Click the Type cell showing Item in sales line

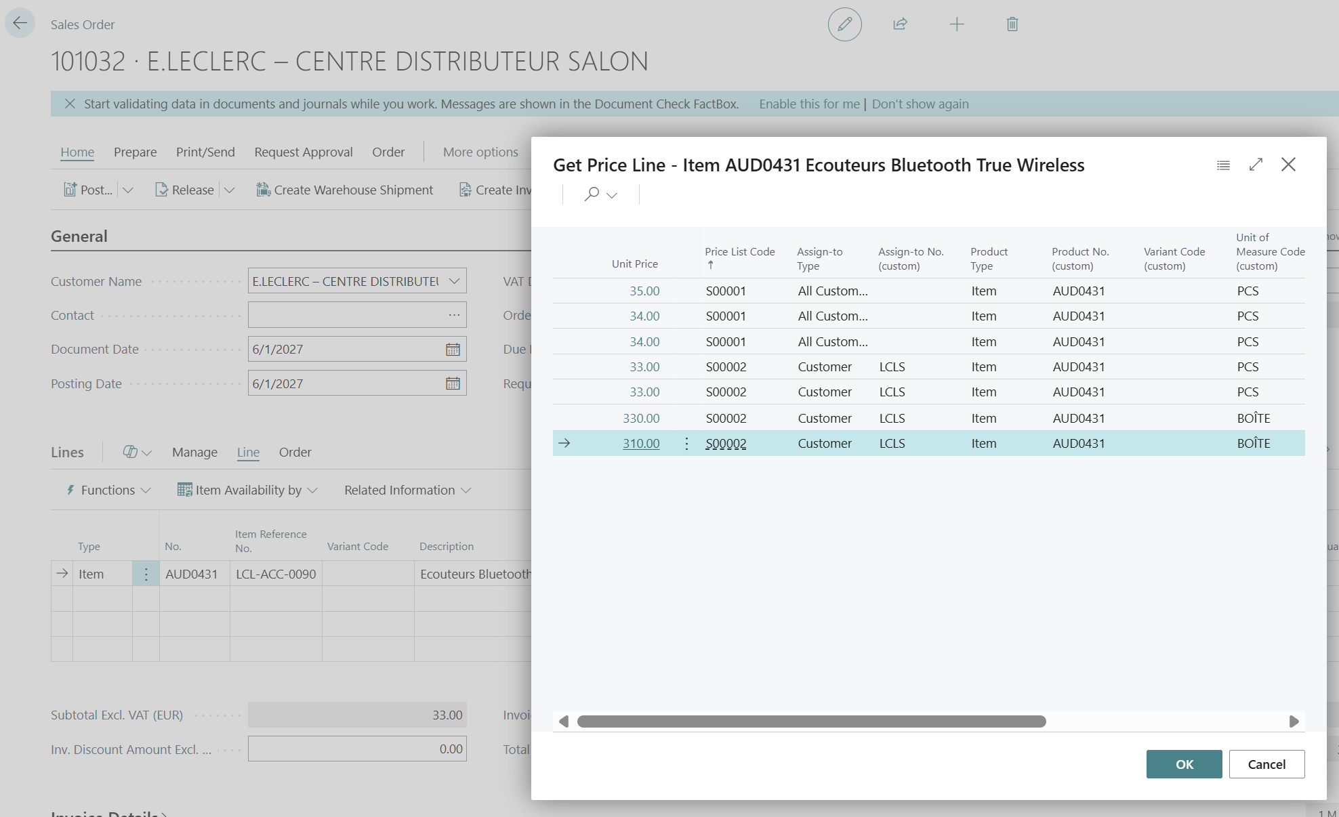coord(102,574)
